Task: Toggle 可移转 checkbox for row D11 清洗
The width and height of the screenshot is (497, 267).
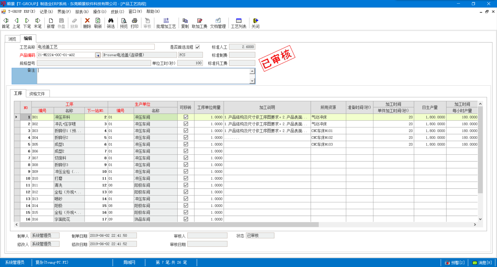Action: 186,185
